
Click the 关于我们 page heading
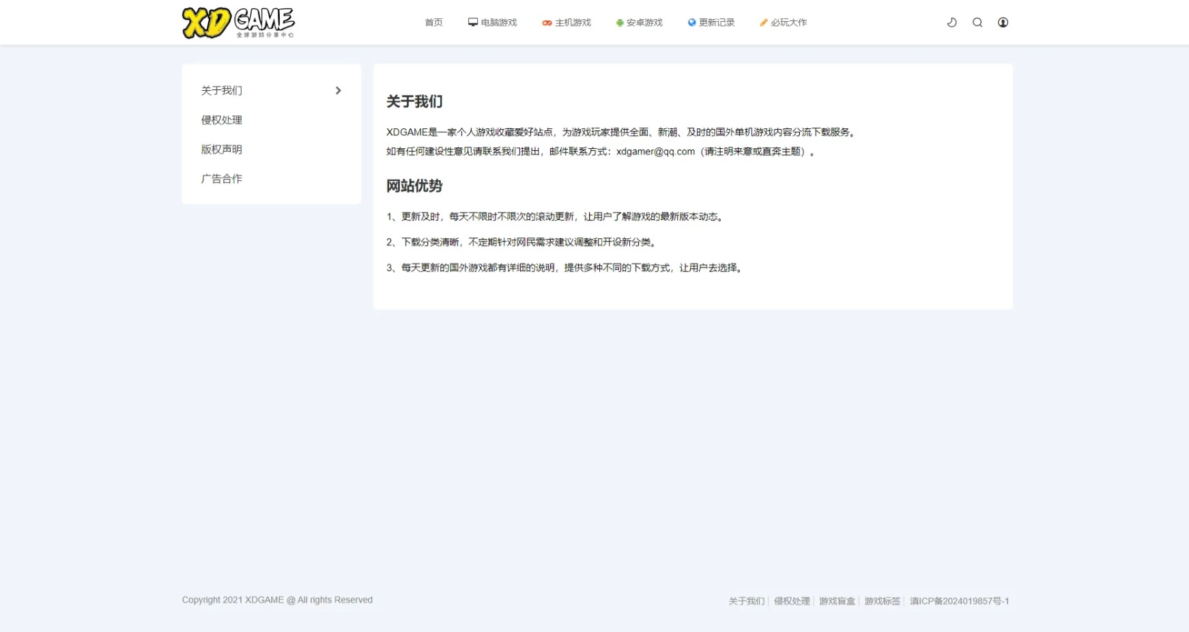pos(414,102)
